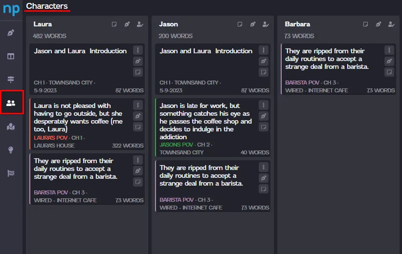Open the map locations view in sidebar

pyautogui.click(x=11, y=127)
